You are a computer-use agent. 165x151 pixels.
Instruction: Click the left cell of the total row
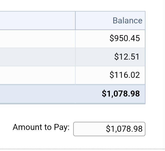tap(37, 94)
